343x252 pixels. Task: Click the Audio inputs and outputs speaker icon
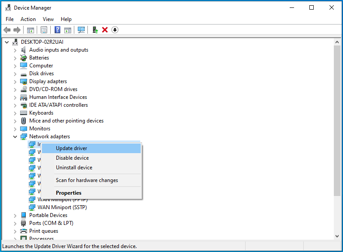(x=24, y=50)
